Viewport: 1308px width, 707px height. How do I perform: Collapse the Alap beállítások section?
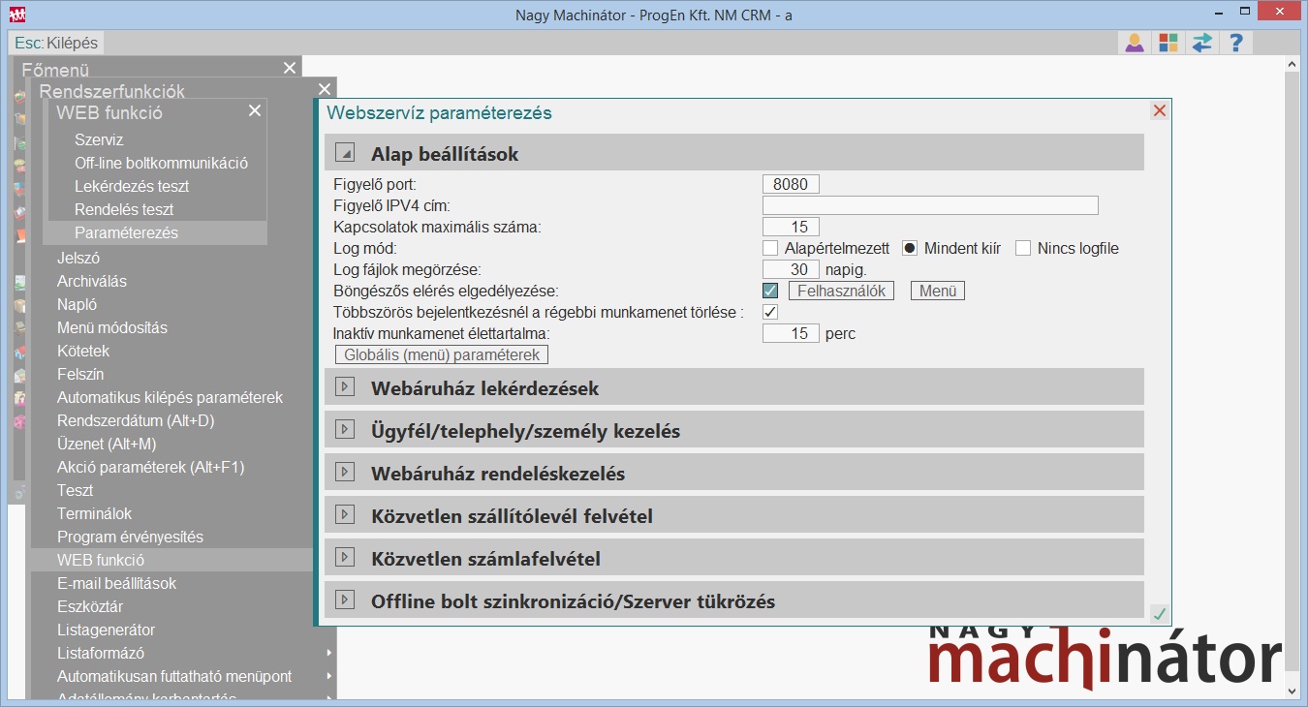tap(344, 153)
